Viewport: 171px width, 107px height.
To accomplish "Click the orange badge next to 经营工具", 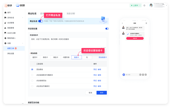I will tap(16, 48).
